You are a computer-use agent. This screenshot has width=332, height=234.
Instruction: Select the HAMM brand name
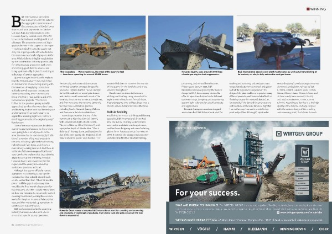[x=229, y=229]
